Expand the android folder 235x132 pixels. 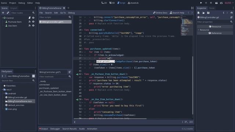(x=4, y=93)
